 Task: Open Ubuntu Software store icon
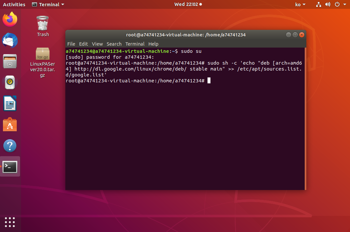pyautogui.click(x=10, y=124)
